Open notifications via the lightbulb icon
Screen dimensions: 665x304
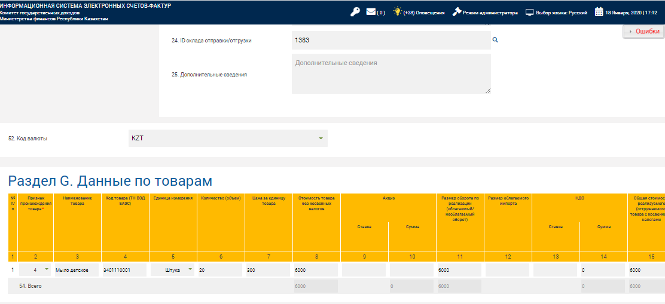tap(398, 12)
